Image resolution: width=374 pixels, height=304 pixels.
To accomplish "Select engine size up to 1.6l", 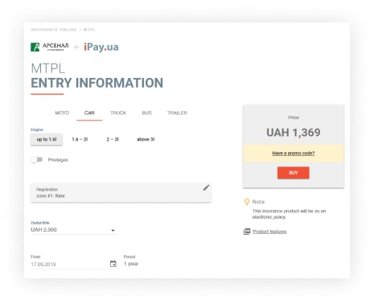I will (47, 139).
